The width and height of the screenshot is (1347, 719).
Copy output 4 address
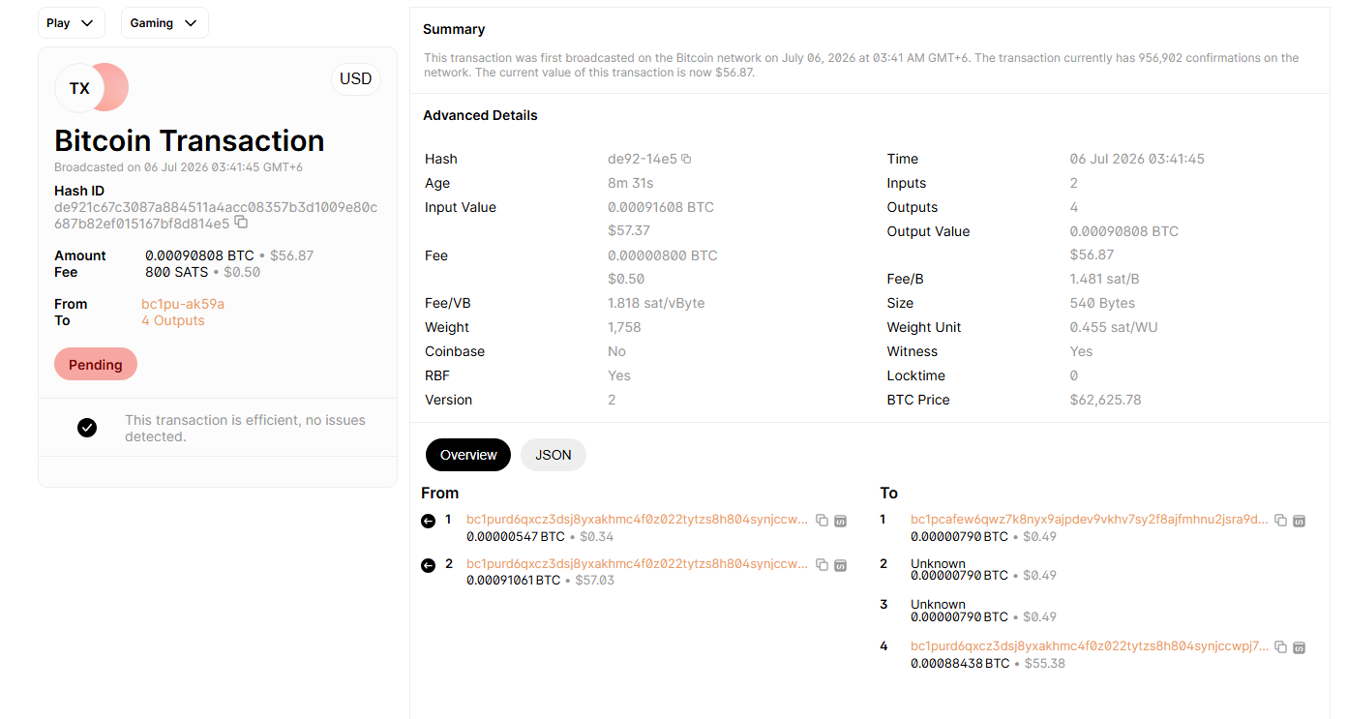pyautogui.click(x=1280, y=647)
